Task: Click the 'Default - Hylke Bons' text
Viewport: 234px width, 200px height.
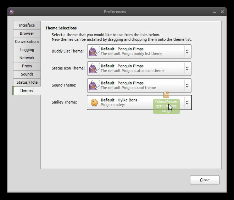Action: click(119, 100)
